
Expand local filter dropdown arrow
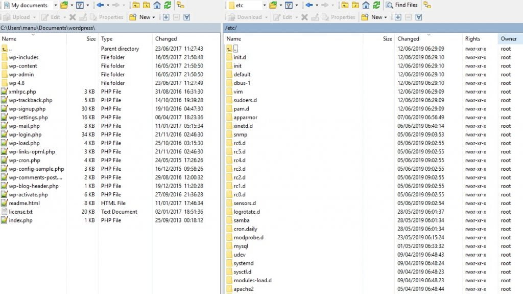pyautogui.click(x=88, y=5)
